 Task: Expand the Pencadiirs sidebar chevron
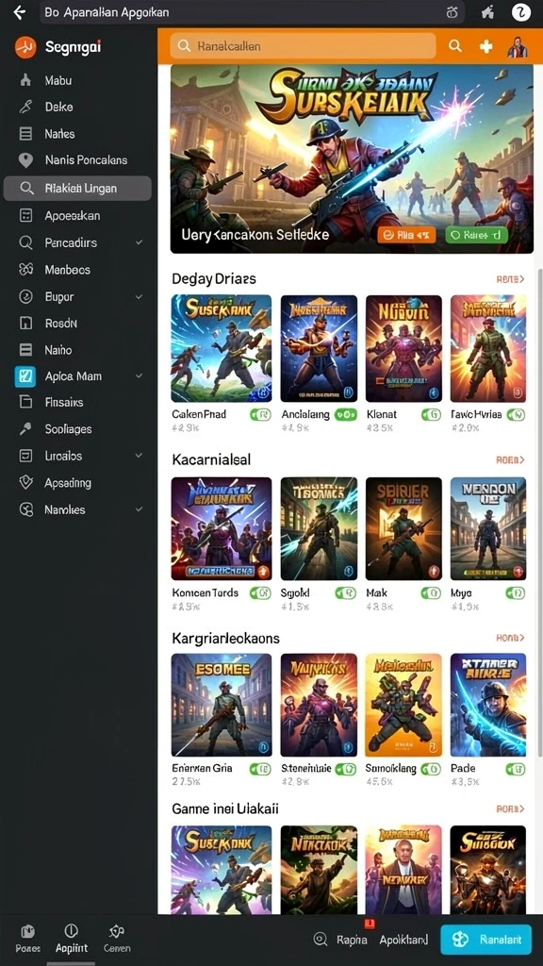pos(140,242)
